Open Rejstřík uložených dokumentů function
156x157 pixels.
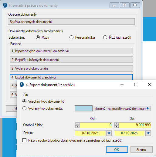71,60
